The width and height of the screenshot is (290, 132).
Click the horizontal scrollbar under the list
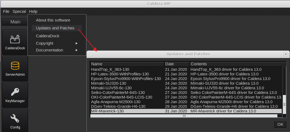tap(184, 116)
